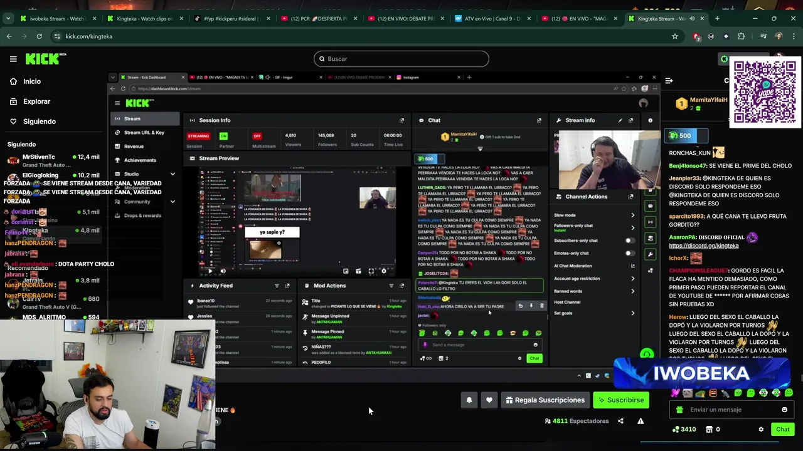Viewport: 803px width, 451px height.
Task: Click Stream URL & Key in the dashboard
Action: [144, 133]
